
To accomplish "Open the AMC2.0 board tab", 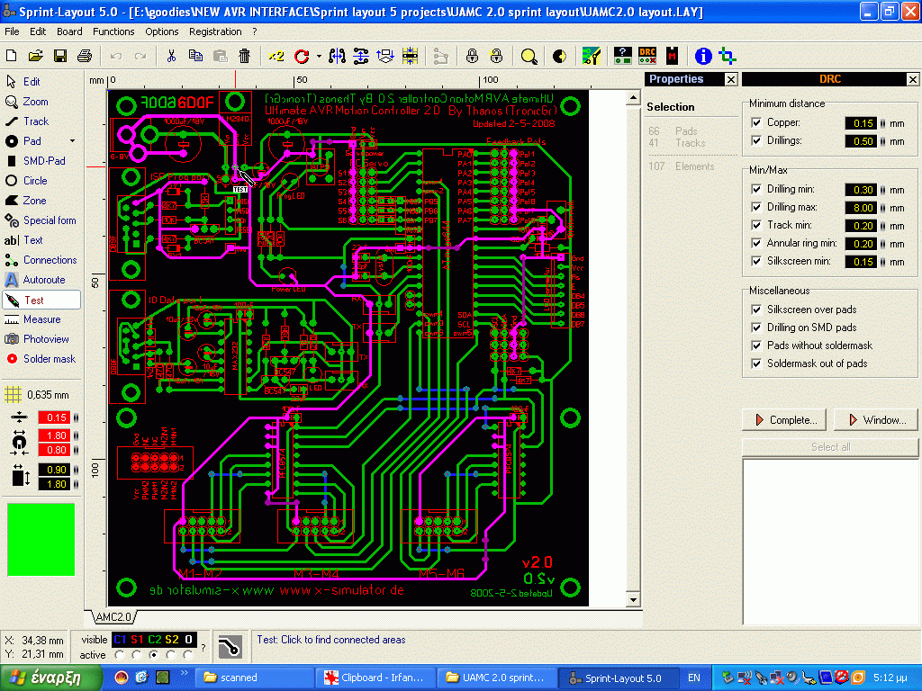I will (x=113, y=616).
